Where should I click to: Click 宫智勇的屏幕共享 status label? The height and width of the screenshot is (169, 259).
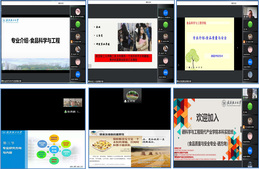coord(185,81)
